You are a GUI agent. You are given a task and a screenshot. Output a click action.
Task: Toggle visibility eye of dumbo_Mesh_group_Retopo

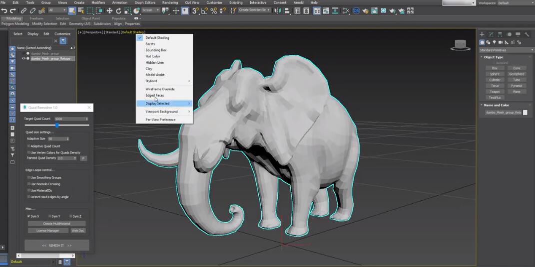[23, 58]
